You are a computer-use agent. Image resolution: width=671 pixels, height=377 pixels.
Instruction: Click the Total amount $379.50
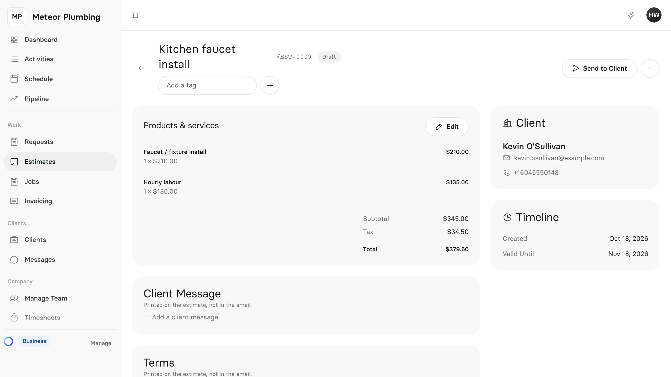tap(457, 249)
